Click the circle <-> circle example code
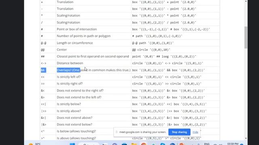This screenshot has height=145, width=259. pos(168,63)
